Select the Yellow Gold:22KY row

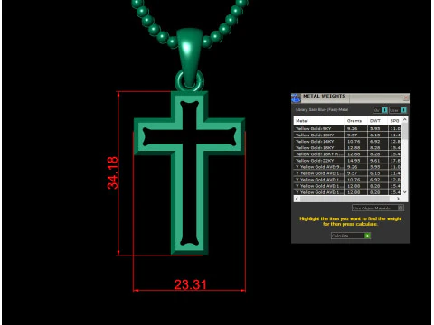348,161
